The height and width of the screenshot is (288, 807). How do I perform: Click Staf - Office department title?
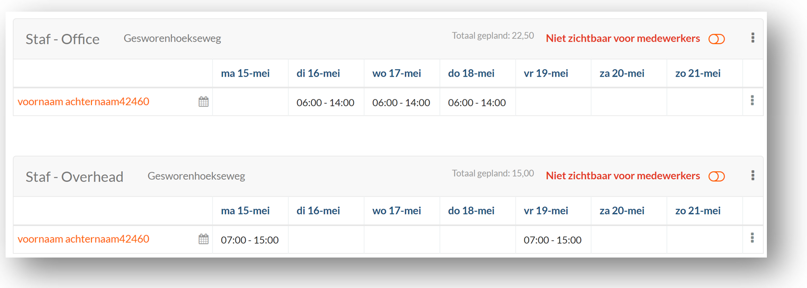point(62,39)
